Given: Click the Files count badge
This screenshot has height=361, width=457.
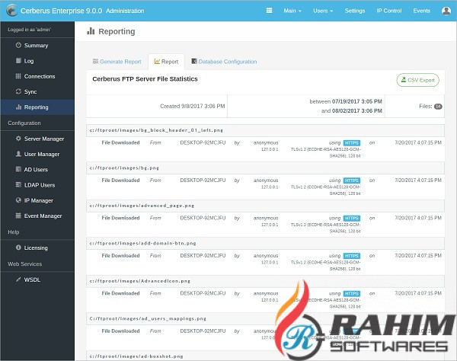Looking at the screenshot, I should click(438, 107).
